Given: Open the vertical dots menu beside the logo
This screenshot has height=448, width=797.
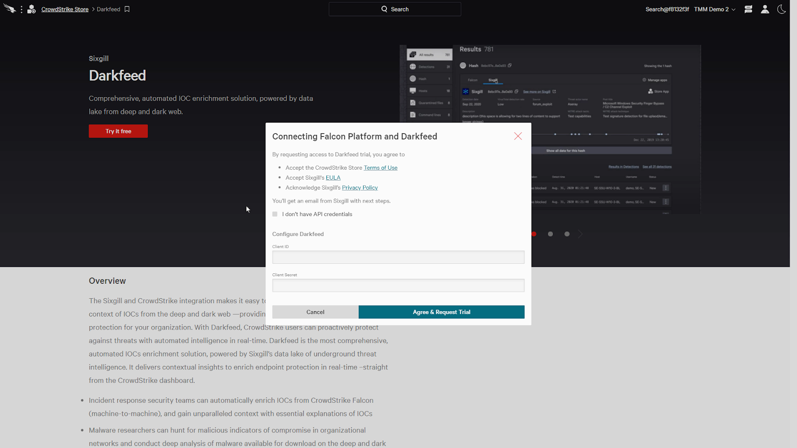Looking at the screenshot, I should [21, 9].
